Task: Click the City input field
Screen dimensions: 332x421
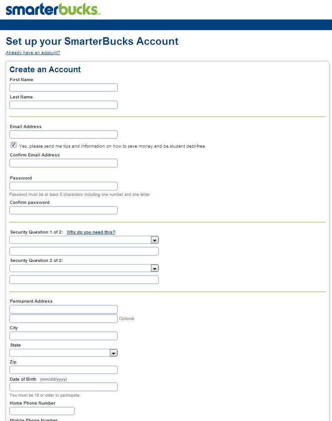Action: pos(63,336)
